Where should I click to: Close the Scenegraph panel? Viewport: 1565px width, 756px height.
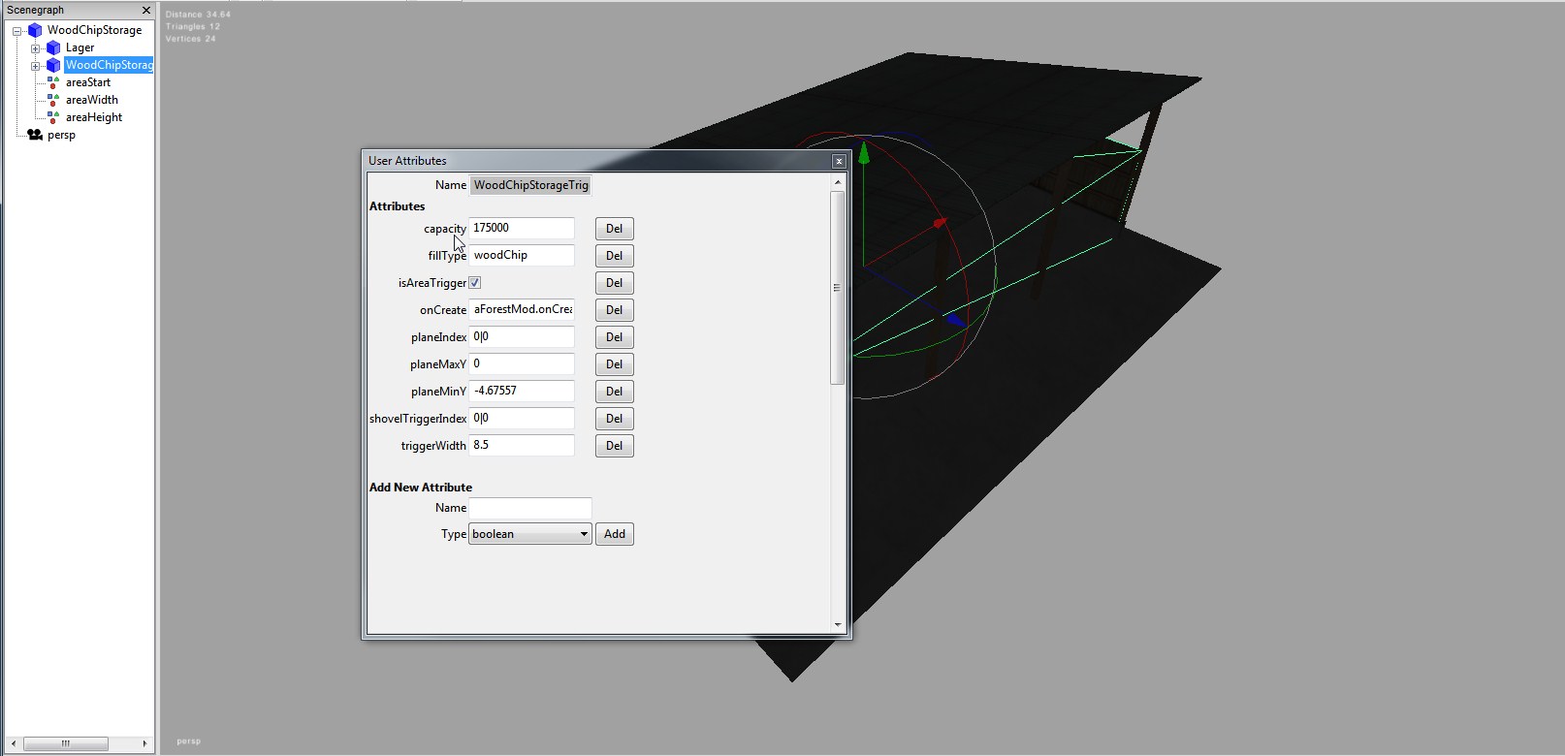(146, 10)
